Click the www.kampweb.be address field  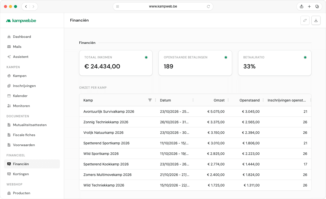(x=163, y=7)
